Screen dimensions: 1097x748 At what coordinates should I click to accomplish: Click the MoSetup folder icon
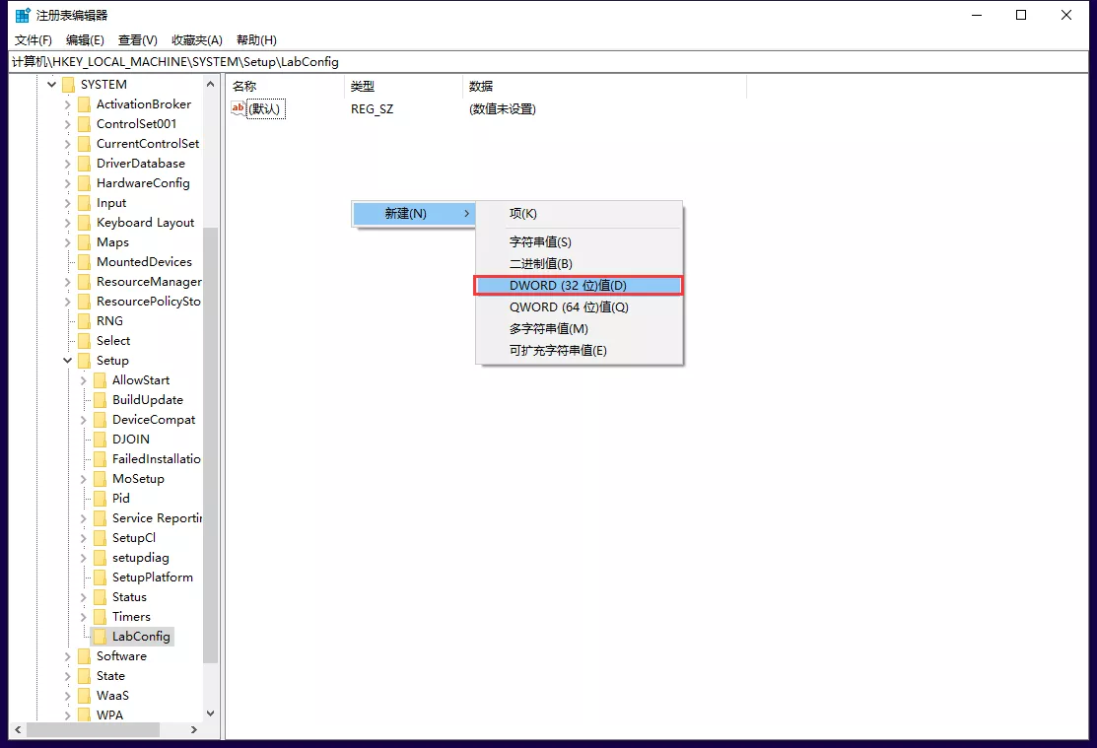point(100,479)
